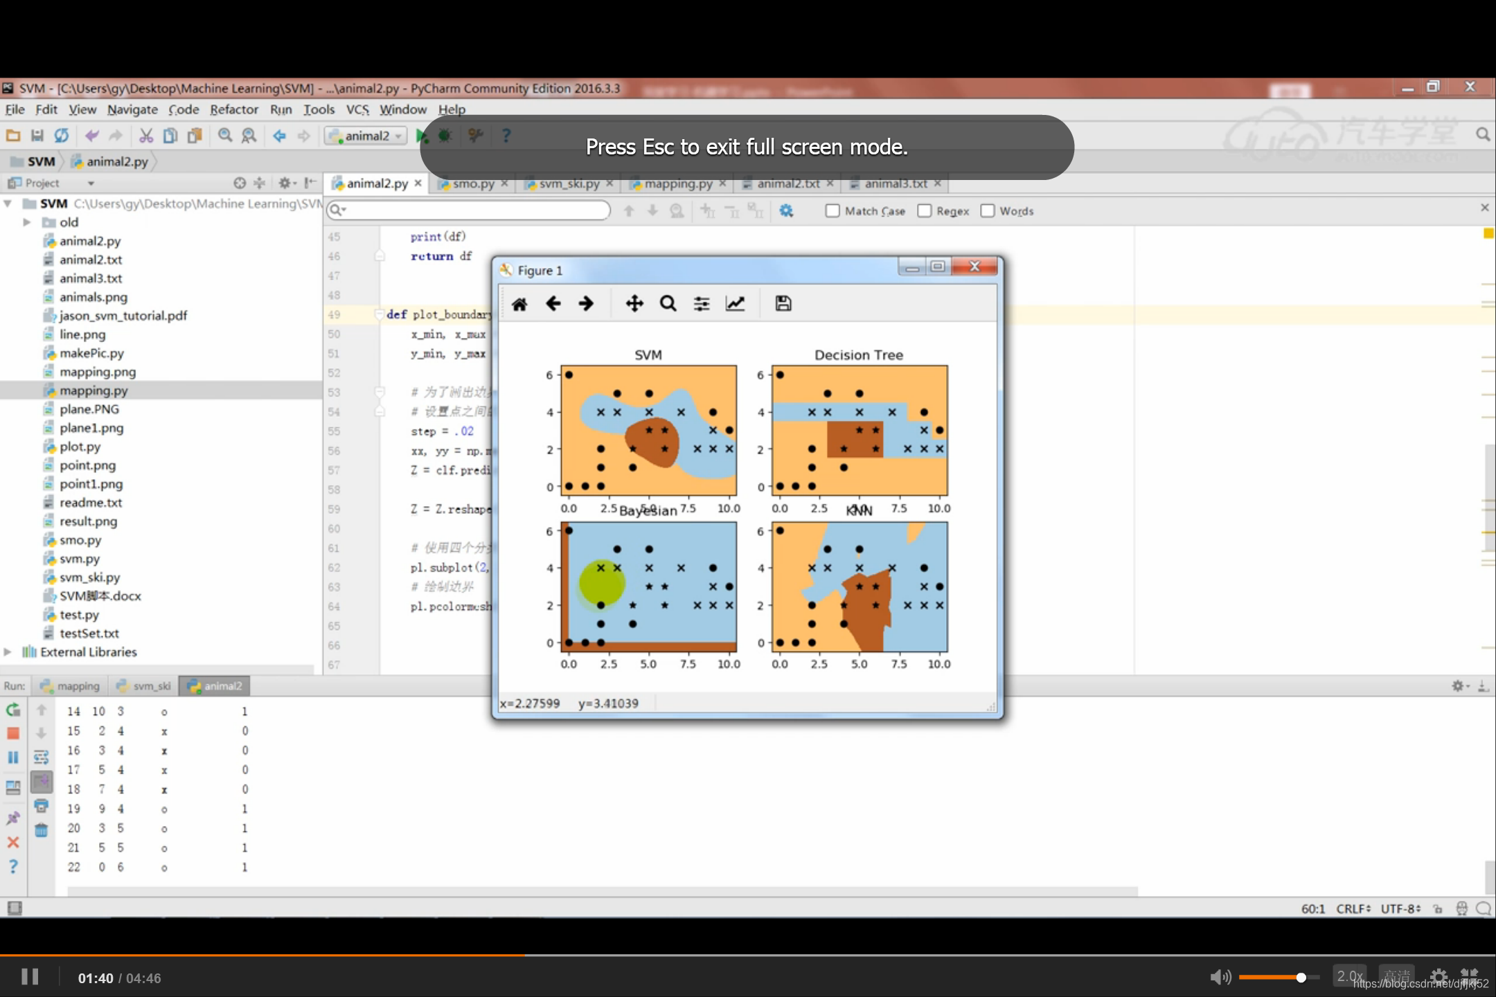
Task: Click the find search input field
Action: coord(469,210)
